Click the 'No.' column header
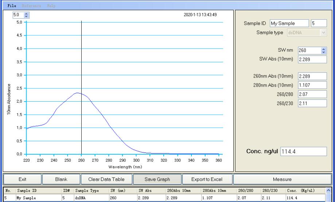This screenshot has width=335, height=202. pyautogui.click(x=9, y=190)
